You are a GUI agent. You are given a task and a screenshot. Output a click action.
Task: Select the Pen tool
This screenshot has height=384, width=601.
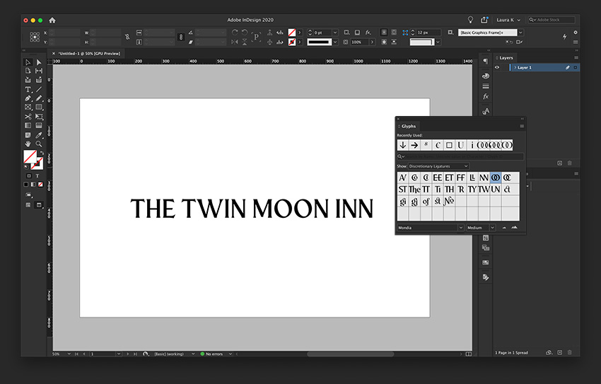click(x=28, y=98)
